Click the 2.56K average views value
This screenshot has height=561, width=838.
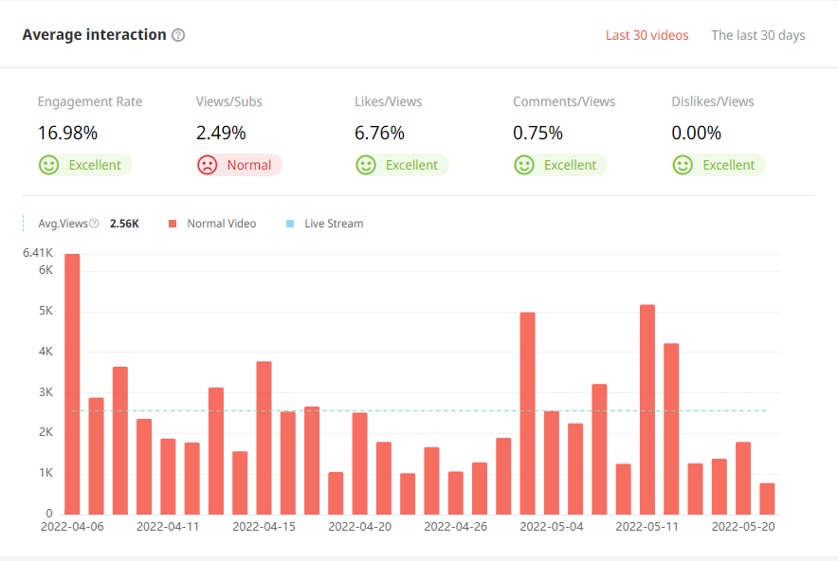click(124, 224)
